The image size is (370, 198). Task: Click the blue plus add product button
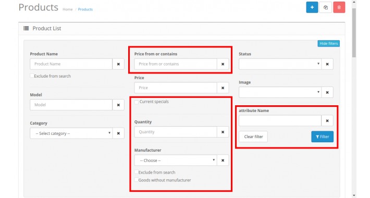click(x=312, y=7)
